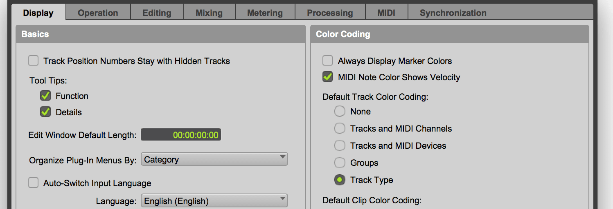Screen dimensions: 613x209
Task: Select the Metering tab
Action: click(x=265, y=13)
